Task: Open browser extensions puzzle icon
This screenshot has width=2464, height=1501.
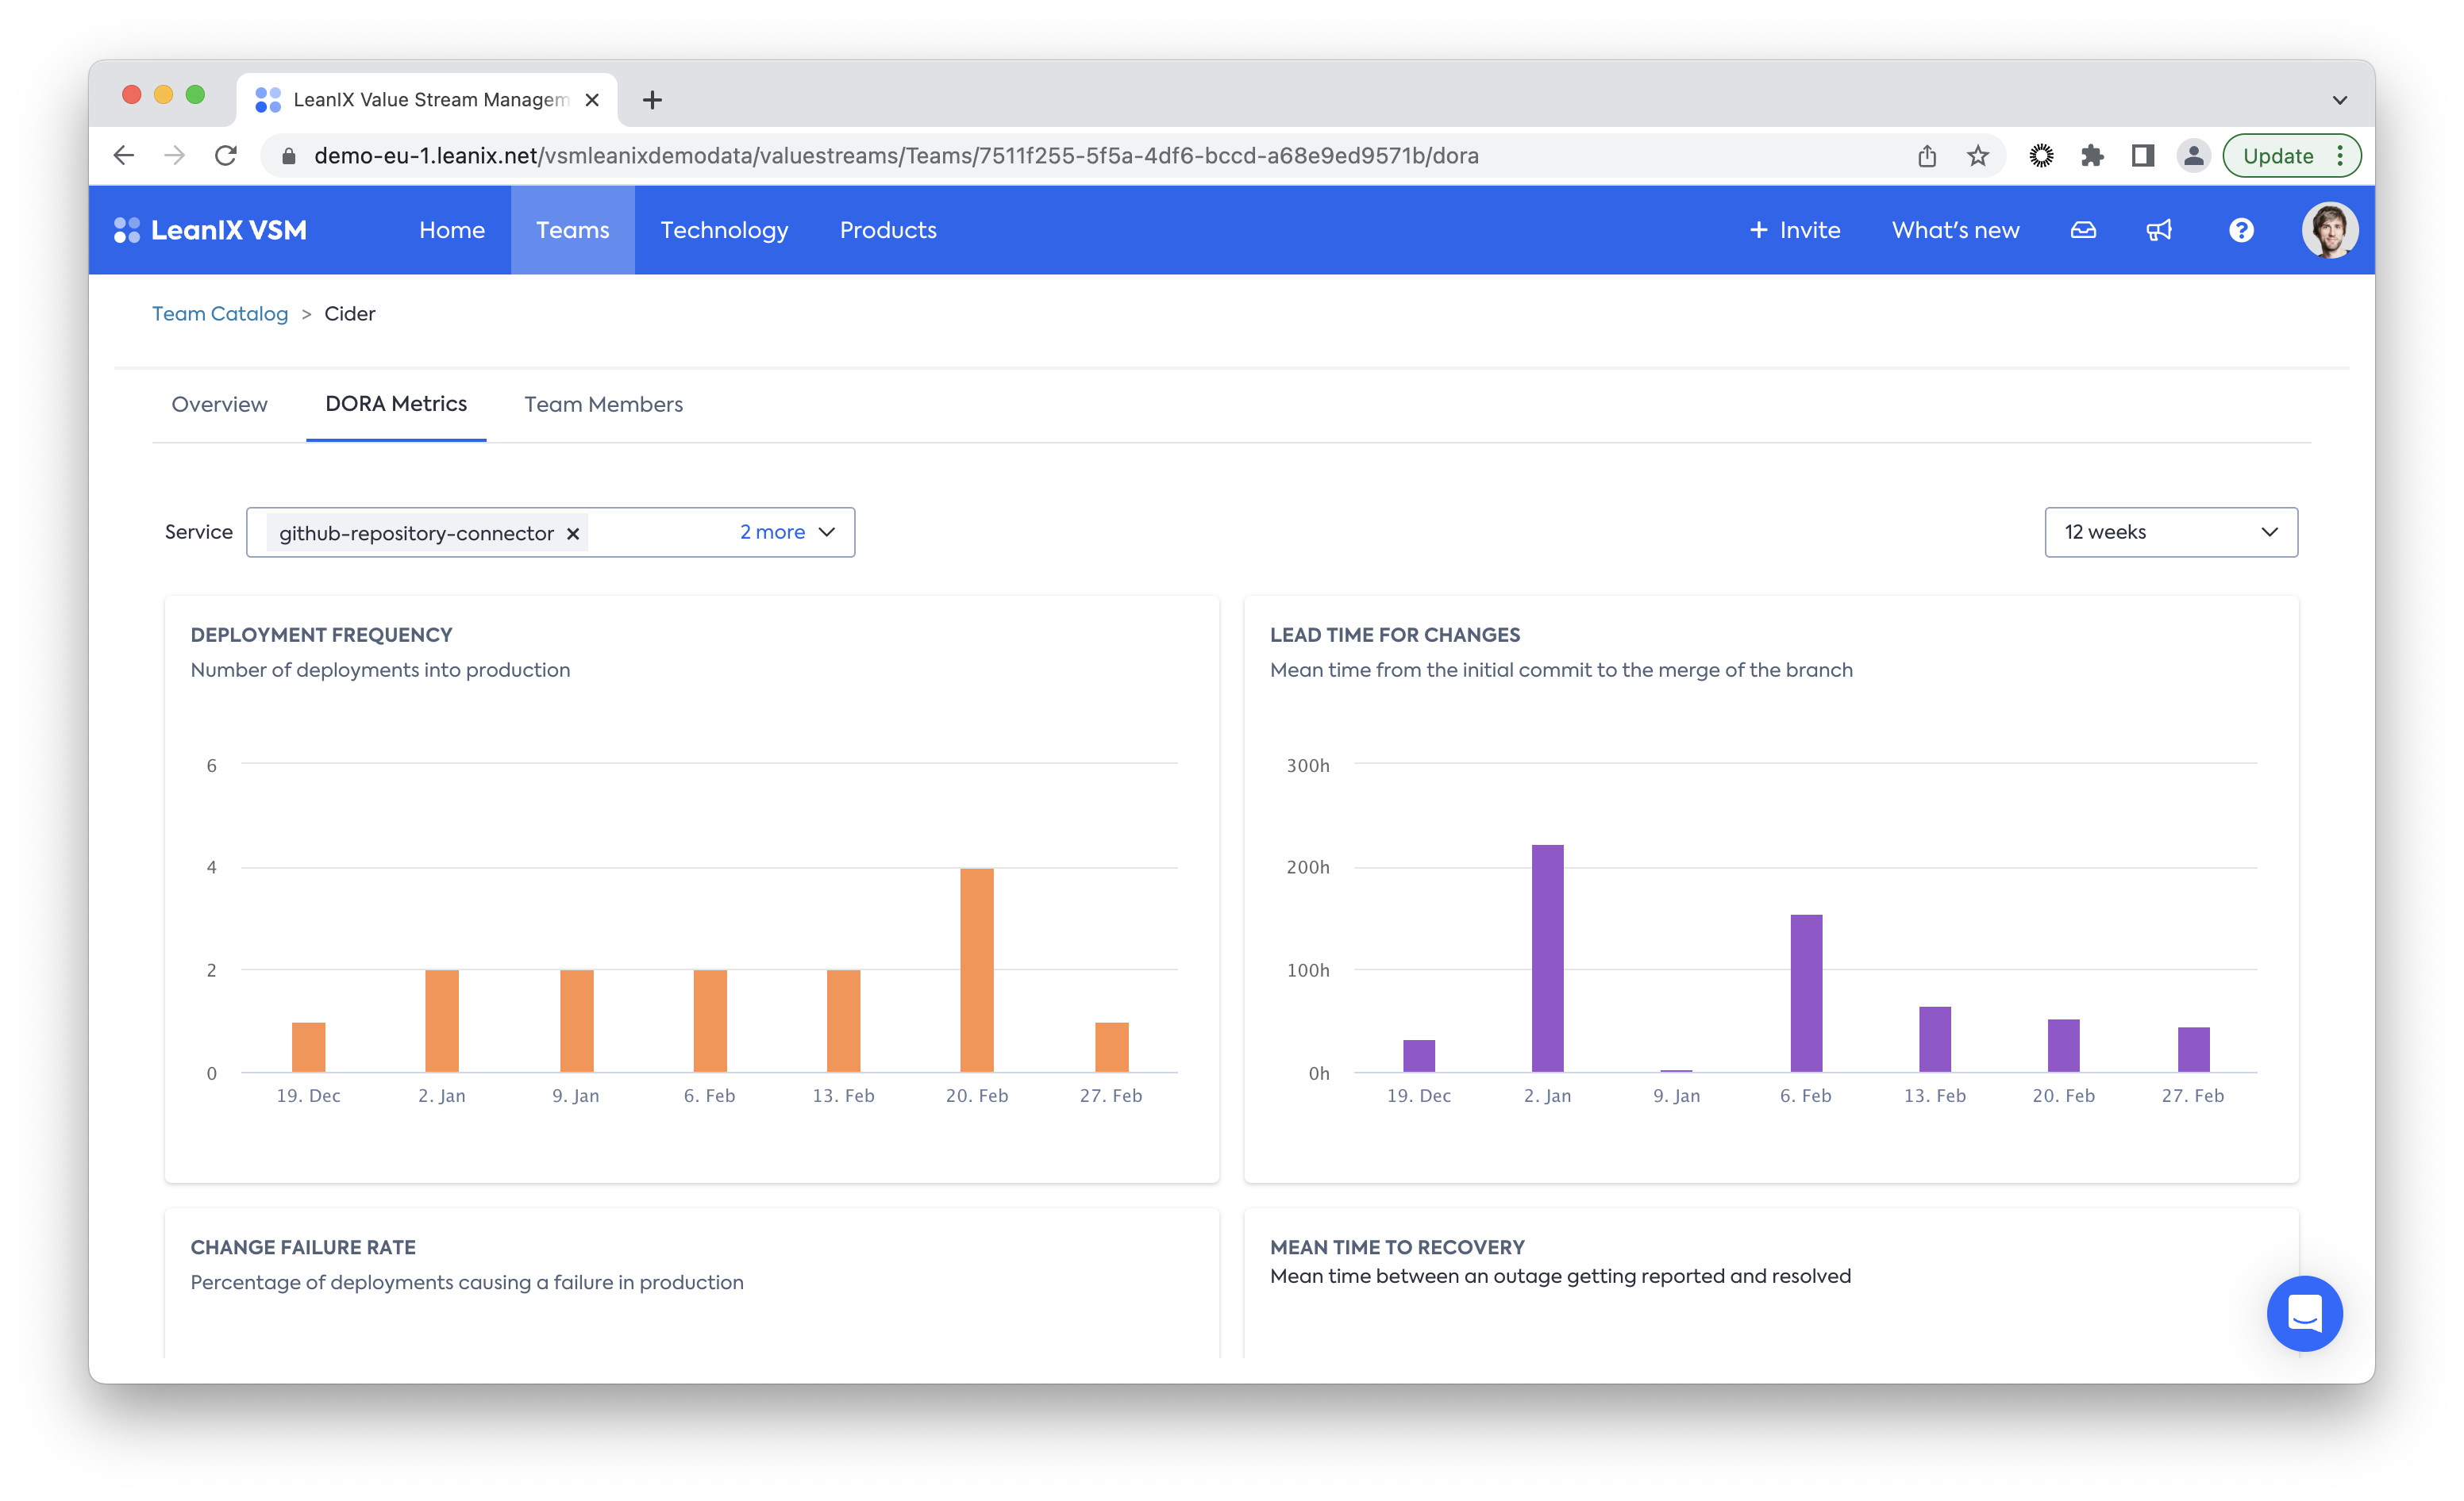Action: pos(2092,156)
